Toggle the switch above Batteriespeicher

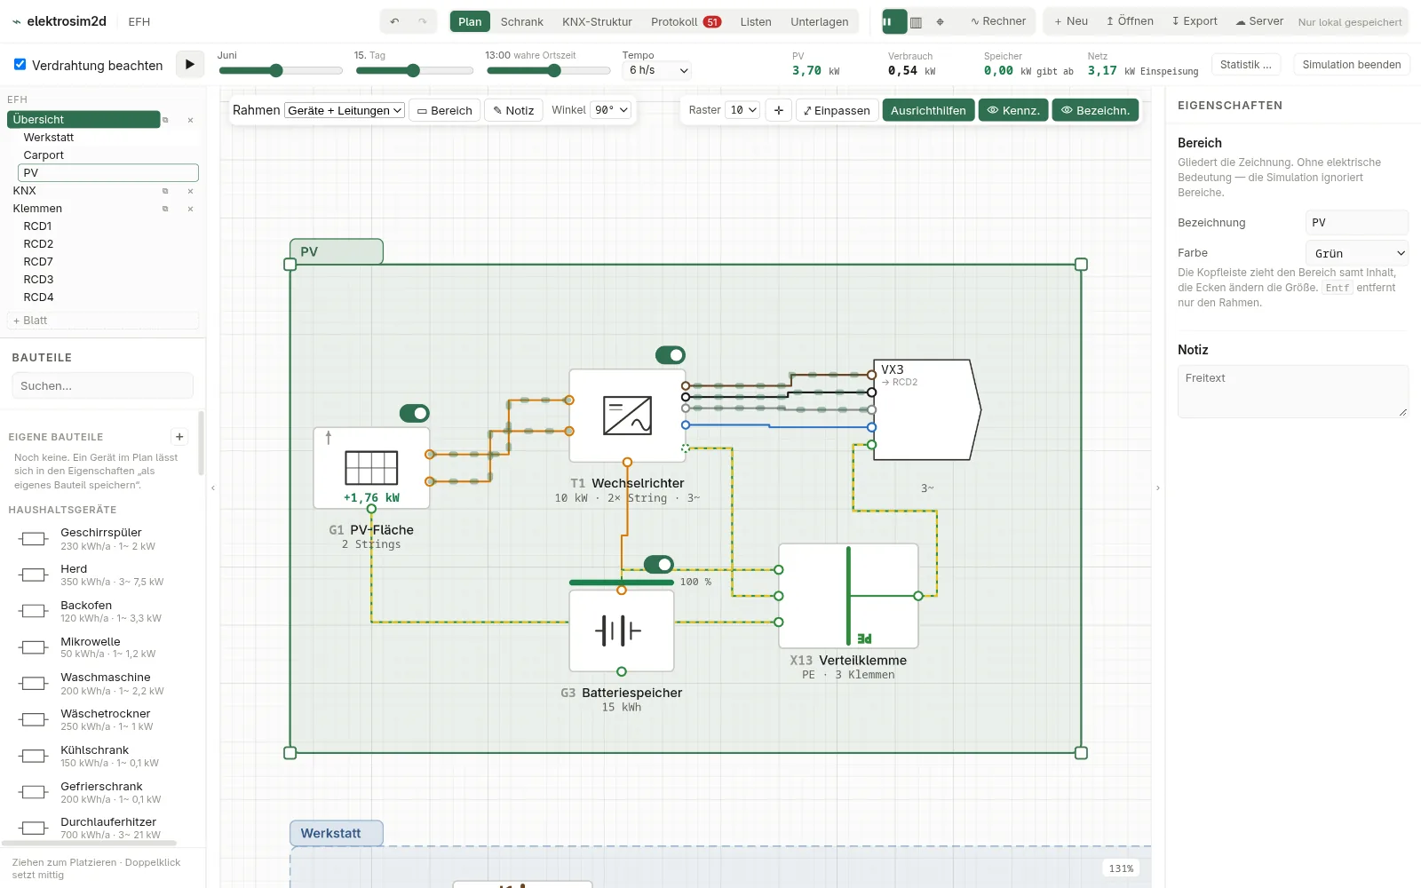pyautogui.click(x=659, y=564)
